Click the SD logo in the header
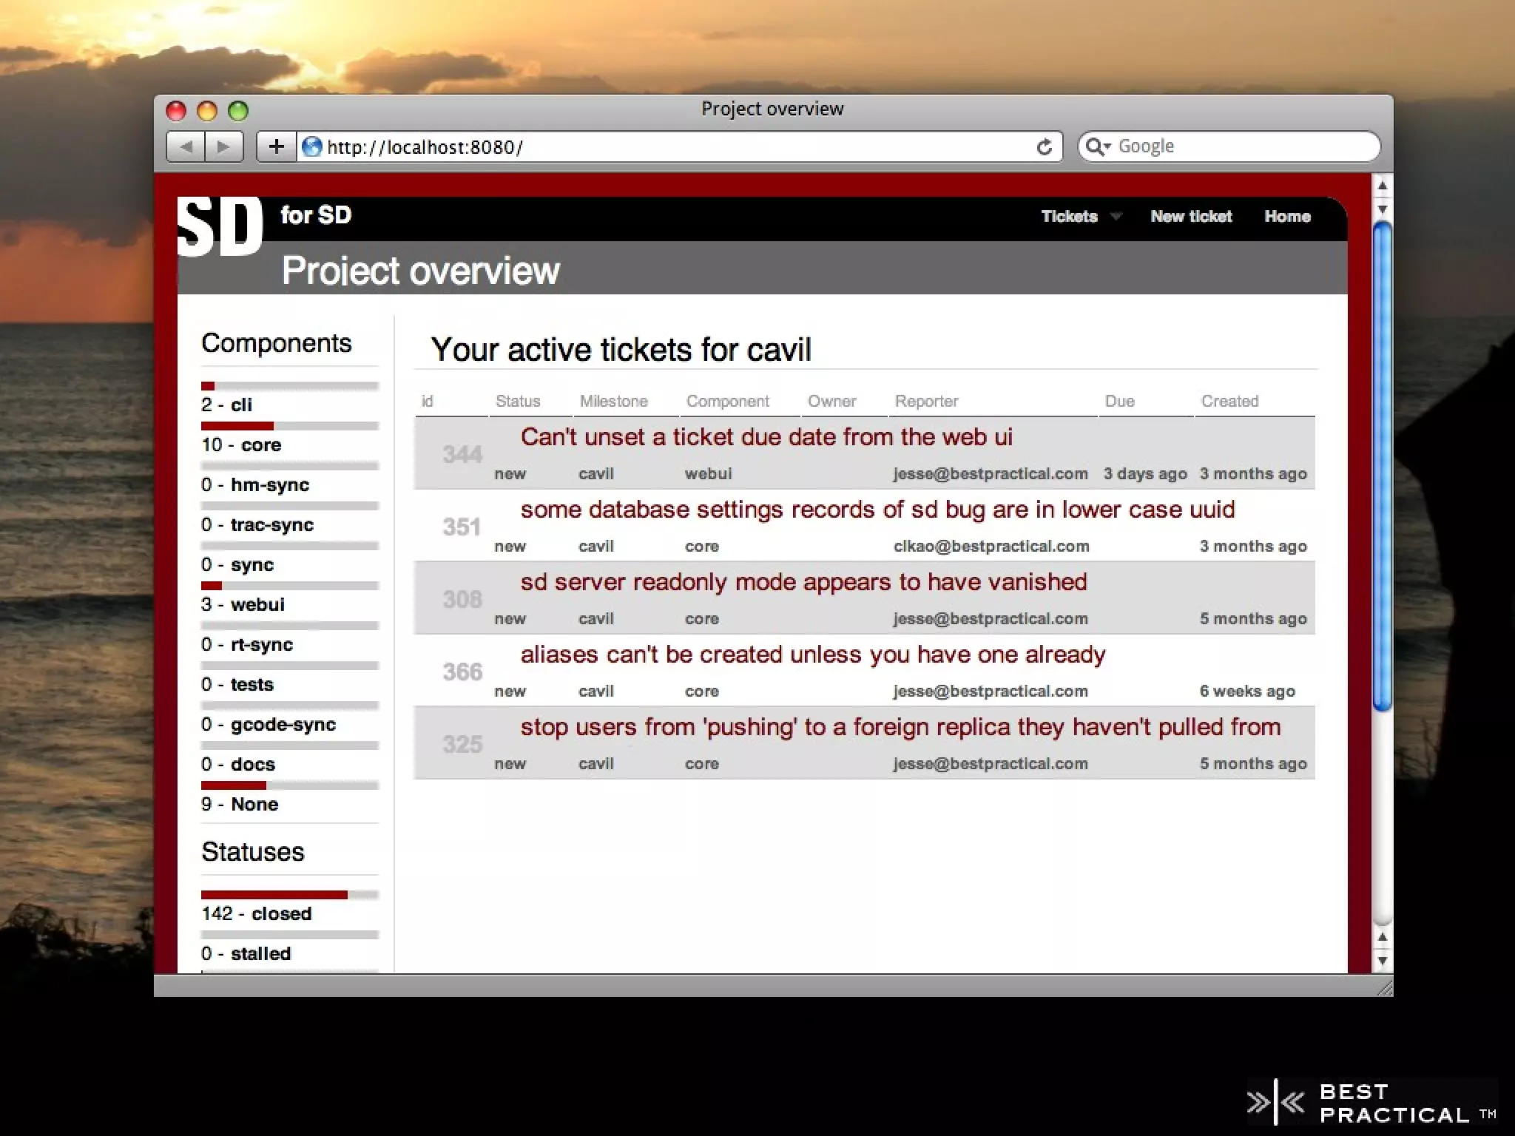 (x=220, y=227)
